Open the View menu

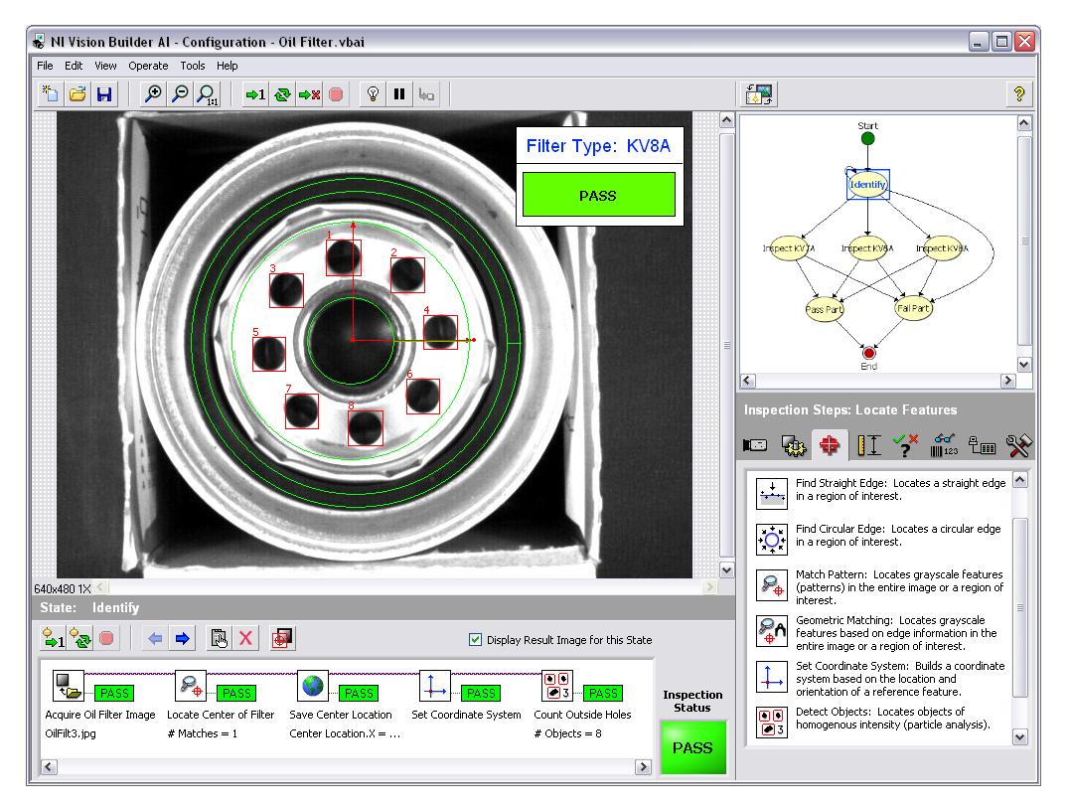click(105, 66)
